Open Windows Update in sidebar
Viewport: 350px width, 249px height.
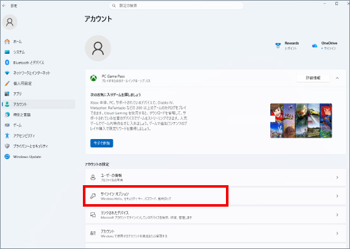pyautogui.click(x=39, y=157)
